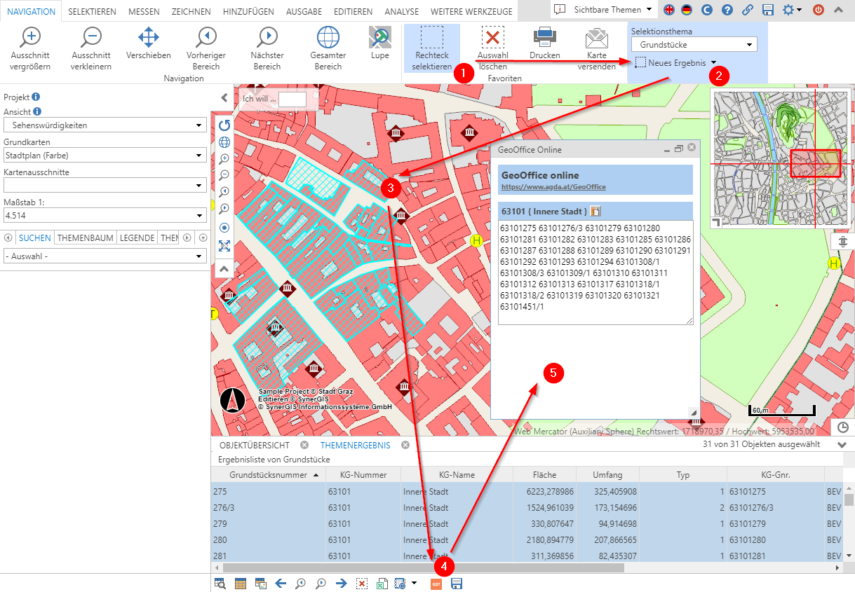
Task: Open the agda.at GeoOffice link
Action: coord(553,187)
